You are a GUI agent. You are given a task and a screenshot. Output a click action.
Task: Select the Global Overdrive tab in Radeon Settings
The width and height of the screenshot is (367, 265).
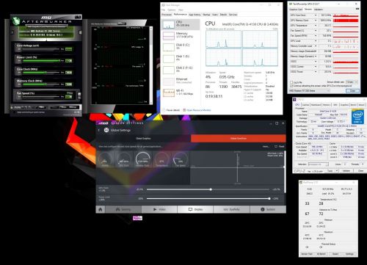tap(238, 139)
